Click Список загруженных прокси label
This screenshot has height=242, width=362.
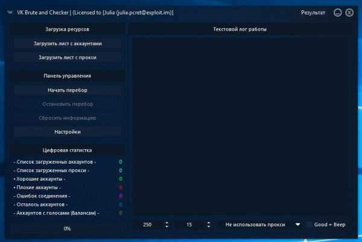(x=51, y=170)
